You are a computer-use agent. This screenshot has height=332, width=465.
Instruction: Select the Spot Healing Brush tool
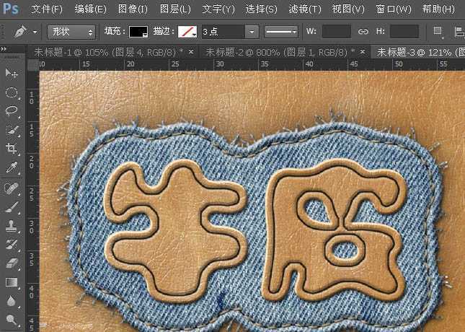point(12,188)
